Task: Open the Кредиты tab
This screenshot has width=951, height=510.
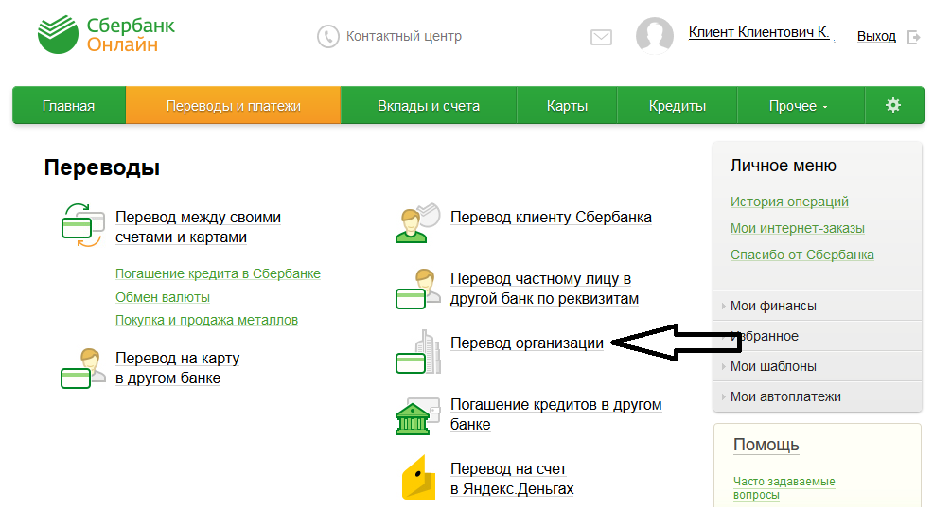Action: click(678, 106)
